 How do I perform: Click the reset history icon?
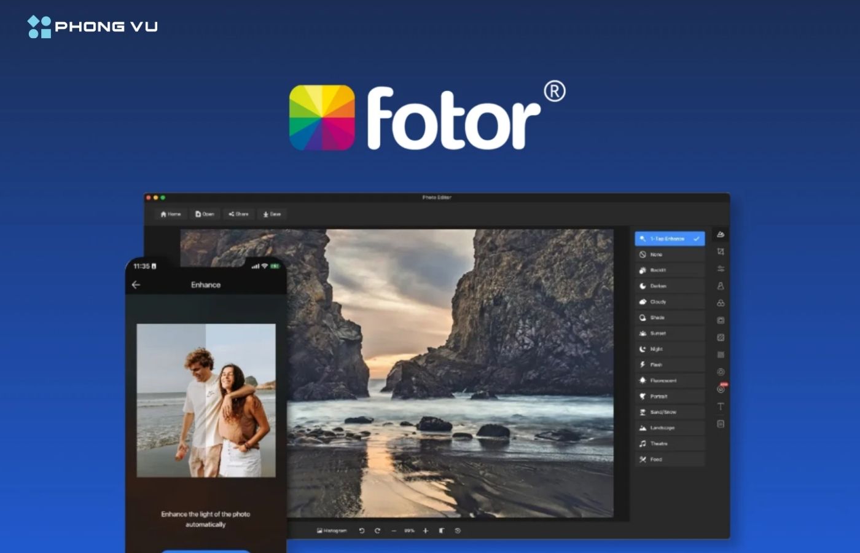458,531
